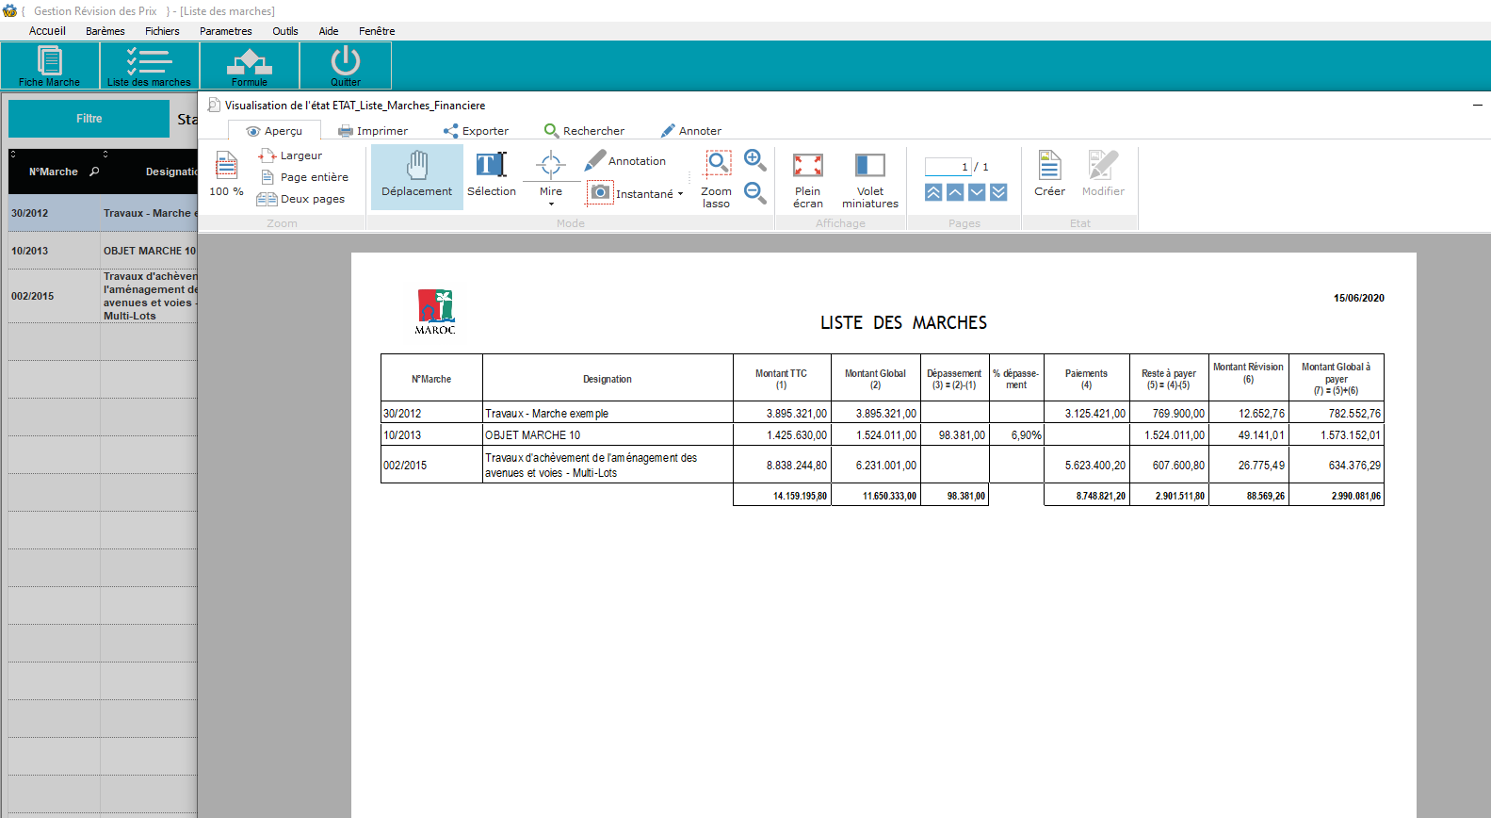1491x818 pixels.
Task: Activate the Sélection text tool
Action: (491, 175)
